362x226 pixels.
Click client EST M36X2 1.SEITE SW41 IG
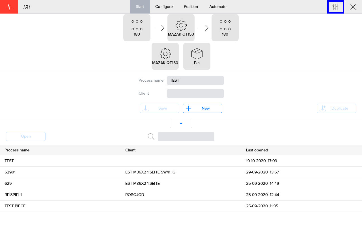(150, 172)
